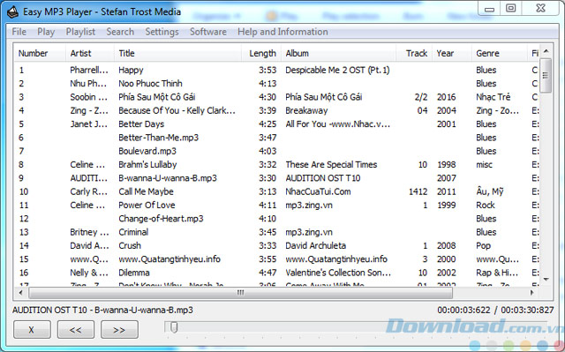Image resolution: width=565 pixels, height=352 pixels.
Task: Click the vertical scrollbar down arrow
Action: 546,280
